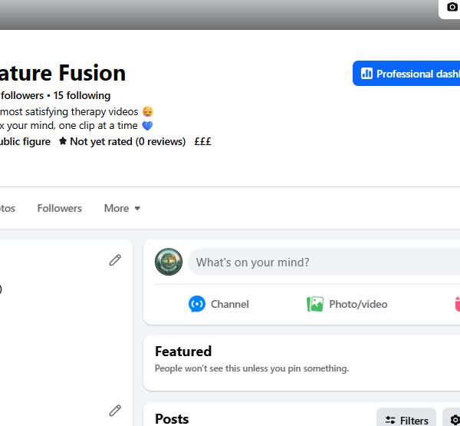
Task: Edit intro with the upper pencil icon
Action: [115, 260]
